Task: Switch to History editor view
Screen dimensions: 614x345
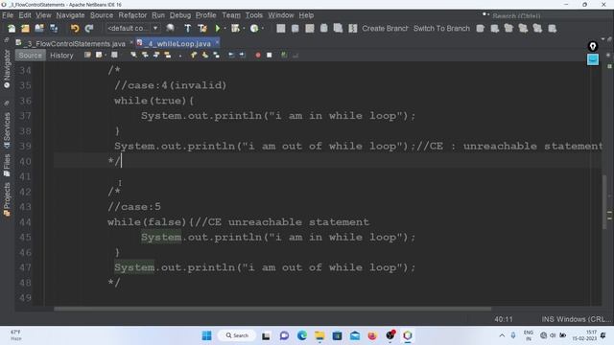Action: tap(61, 56)
